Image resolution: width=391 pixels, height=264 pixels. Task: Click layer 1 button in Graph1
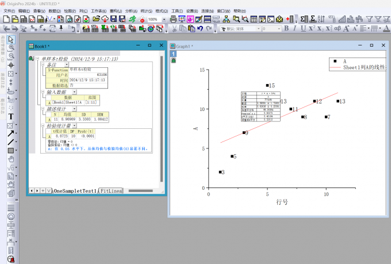(173, 54)
